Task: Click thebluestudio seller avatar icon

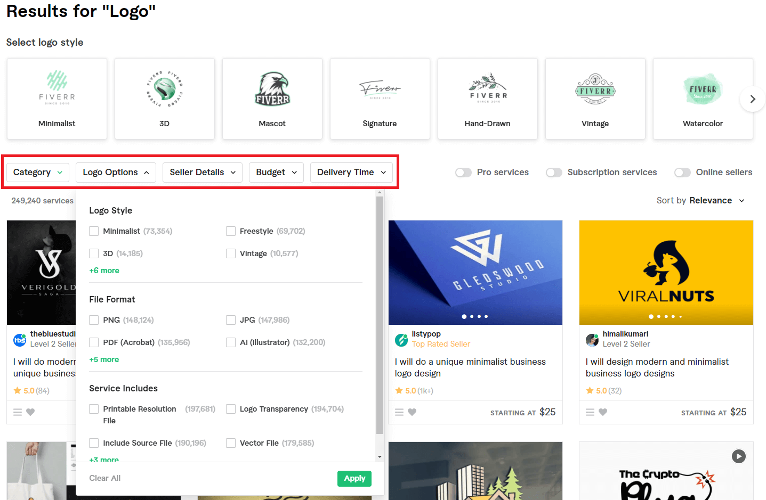Action: 20,340
